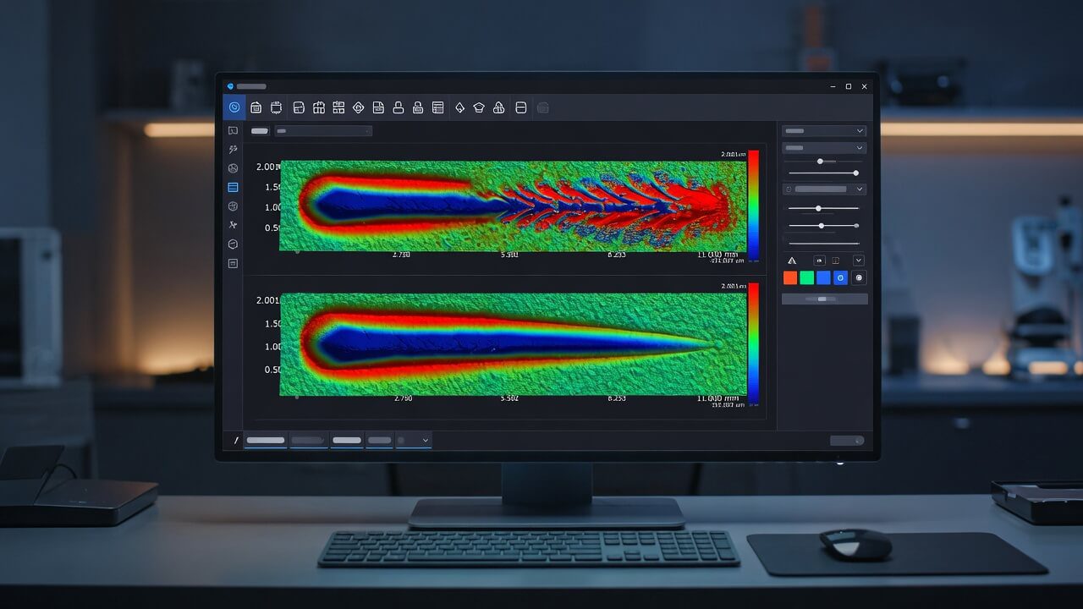1083x609 pixels.
Task: Click the upper heatmap's vertical color scale bar
Action: [753, 205]
